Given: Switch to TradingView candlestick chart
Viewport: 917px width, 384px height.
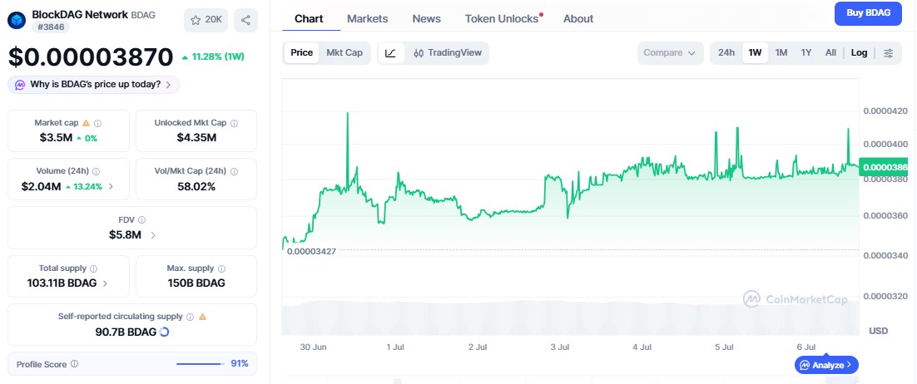Looking at the screenshot, I should tap(448, 52).
